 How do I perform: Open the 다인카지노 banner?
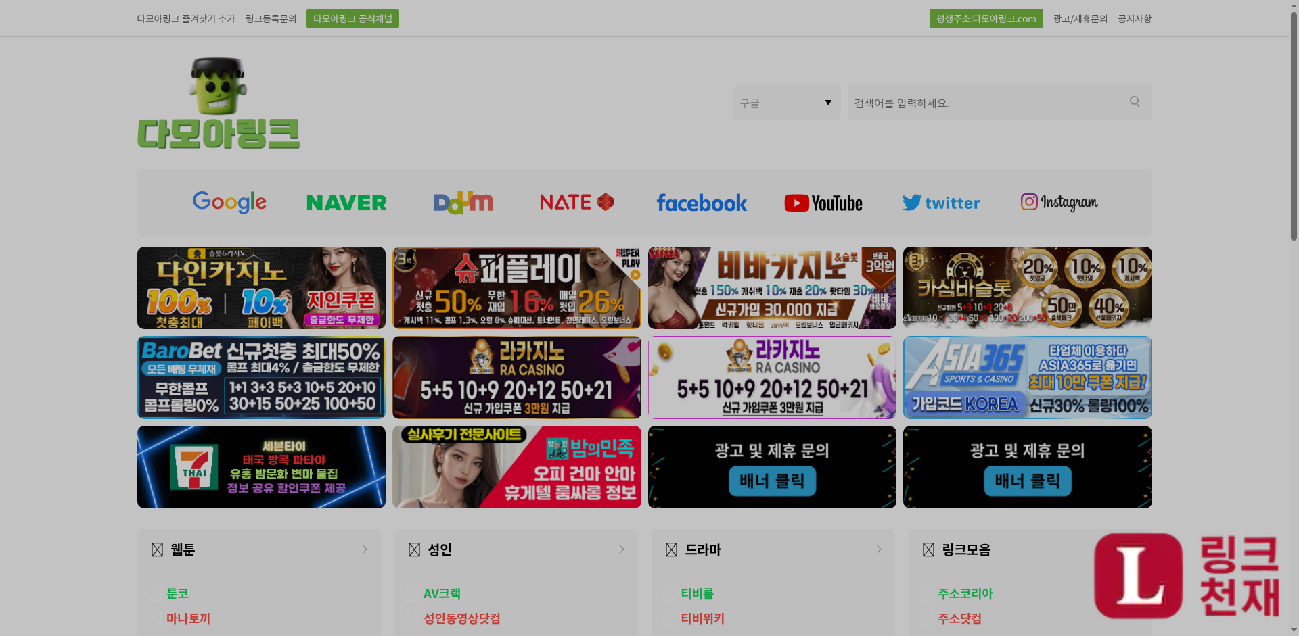tap(261, 288)
